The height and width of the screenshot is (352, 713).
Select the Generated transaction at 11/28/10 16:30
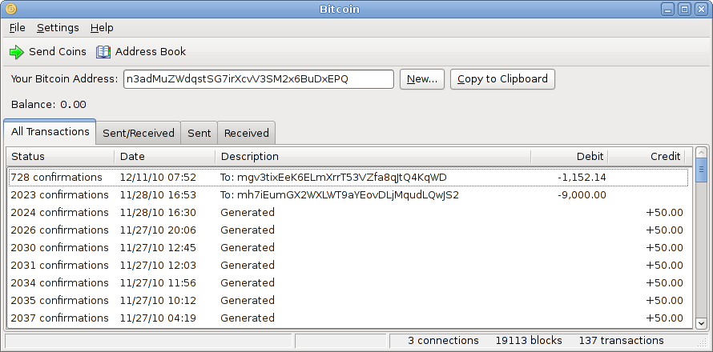click(x=348, y=213)
